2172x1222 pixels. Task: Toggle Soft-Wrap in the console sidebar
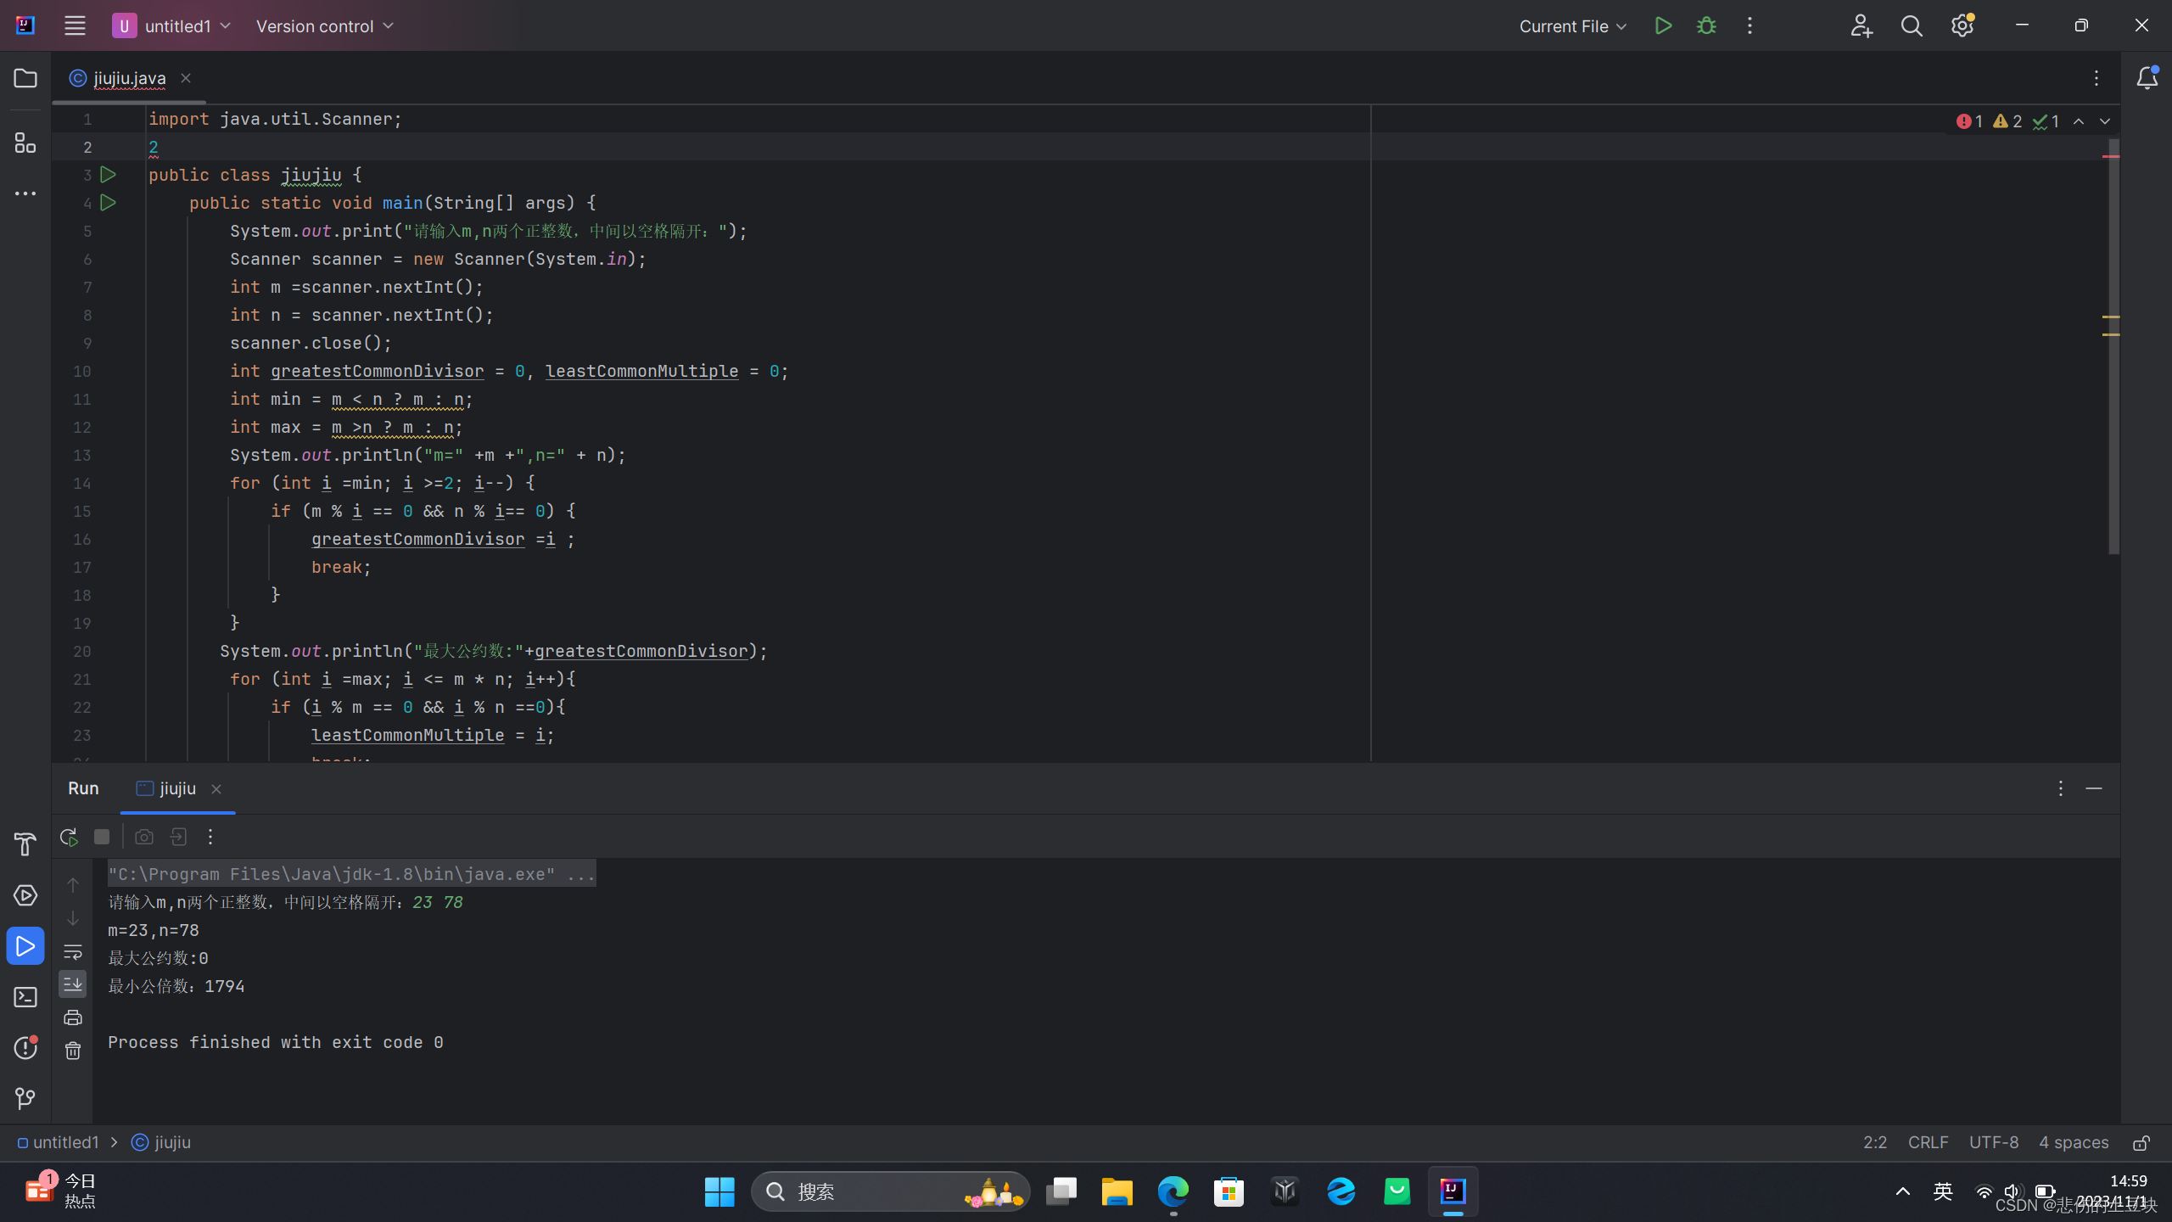tap(73, 951)
